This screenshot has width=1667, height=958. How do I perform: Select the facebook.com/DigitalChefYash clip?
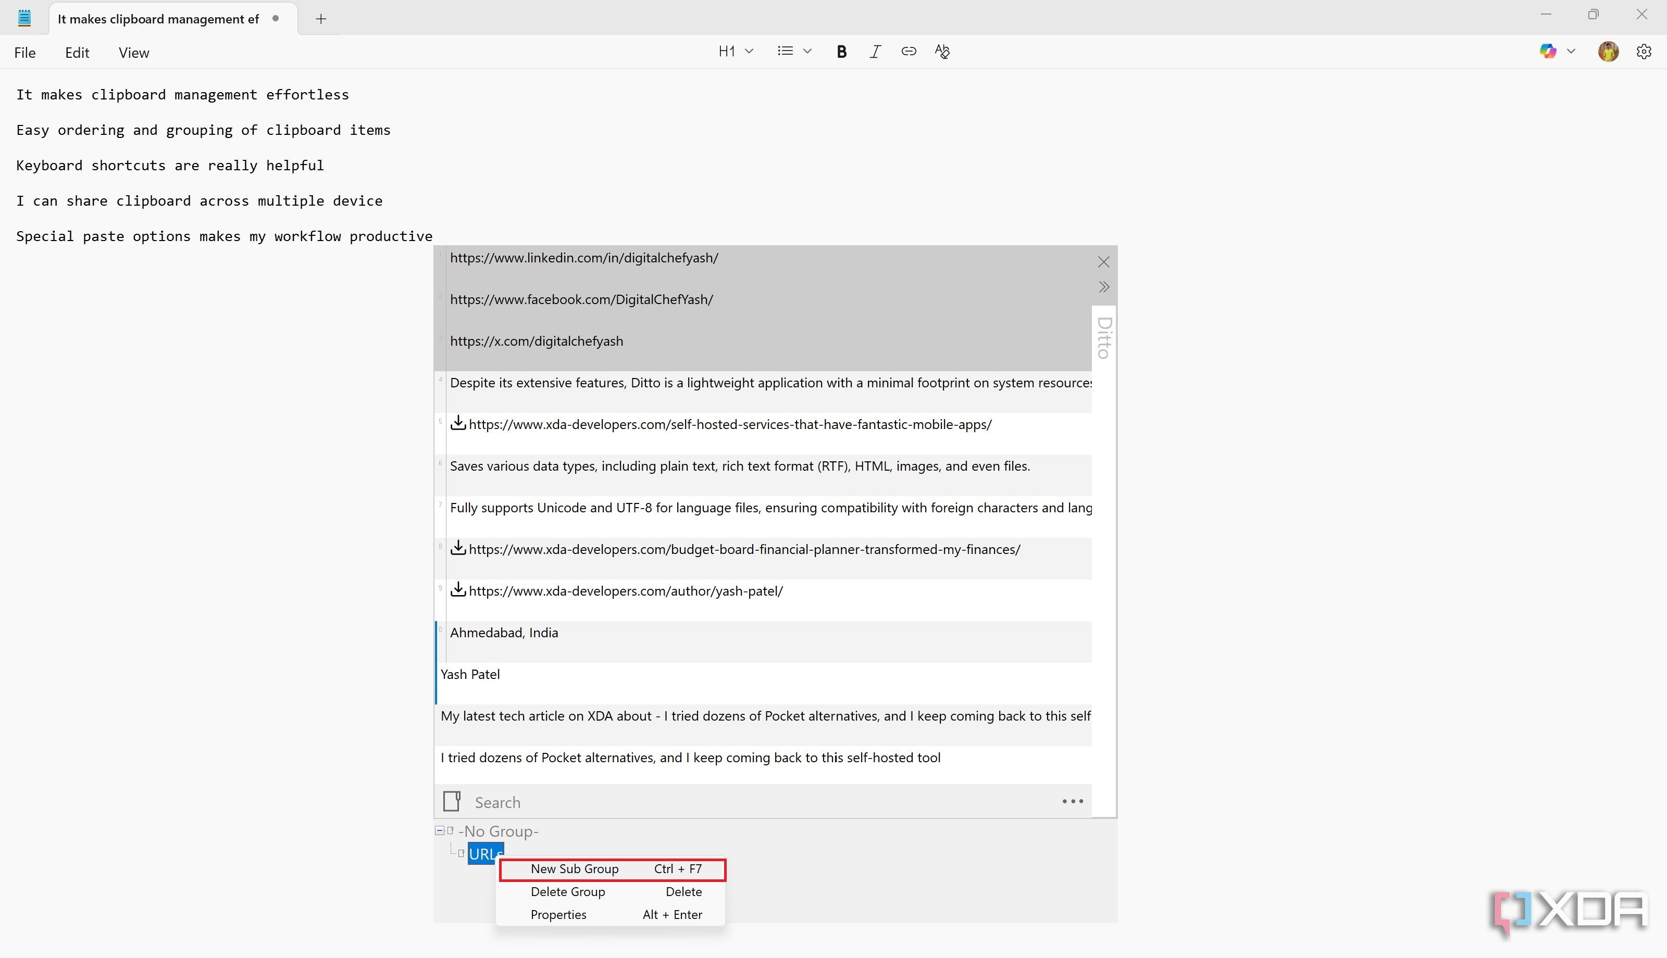(763, 308)
